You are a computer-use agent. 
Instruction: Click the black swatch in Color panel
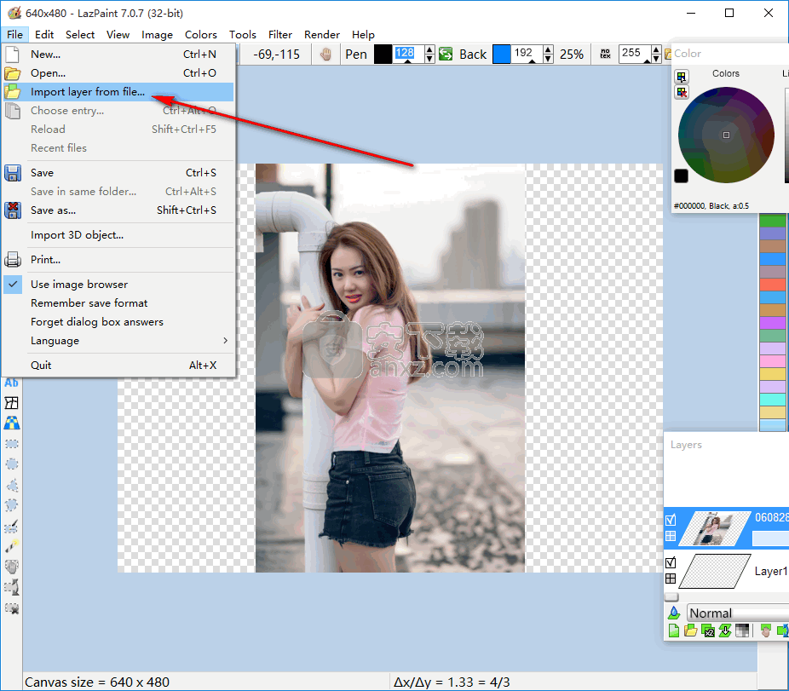pos(682,176)
